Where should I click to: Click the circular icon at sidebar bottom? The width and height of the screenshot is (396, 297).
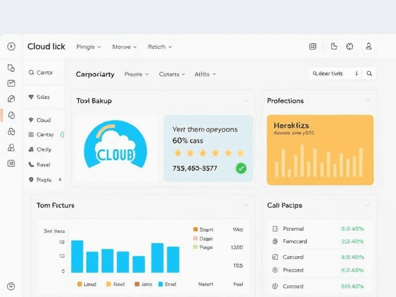(x=11, y=286)
